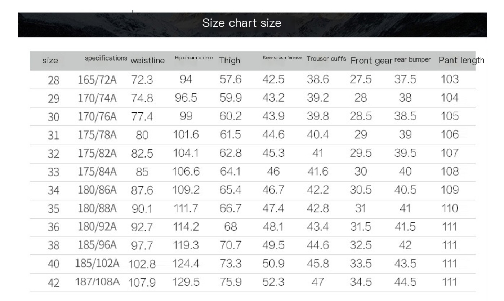Click the "Thigh" column header
504x301 pixels.
pyautogui.click(x=229, y=61)
